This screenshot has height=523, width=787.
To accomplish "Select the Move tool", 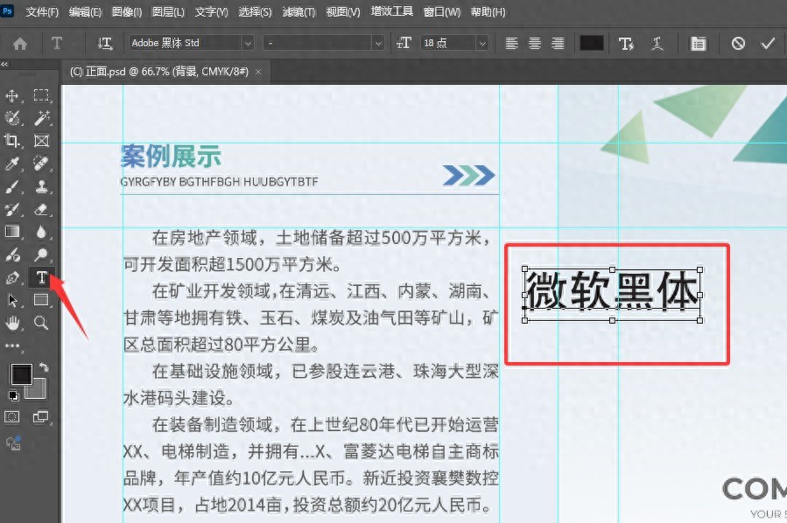I will point(12,95).
